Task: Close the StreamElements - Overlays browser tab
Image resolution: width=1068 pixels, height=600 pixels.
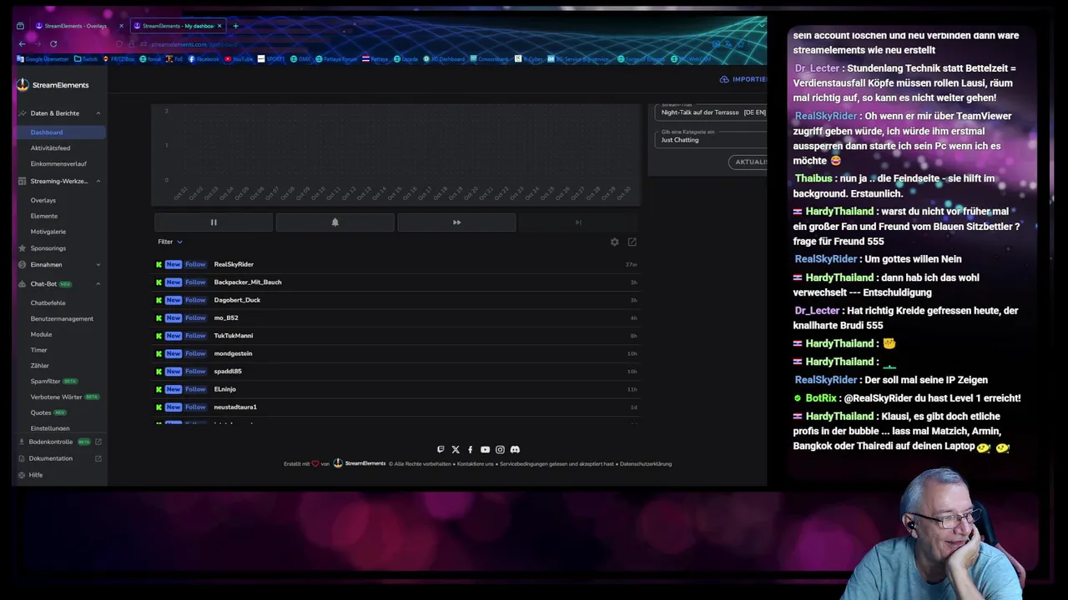Action: [121, 26]
